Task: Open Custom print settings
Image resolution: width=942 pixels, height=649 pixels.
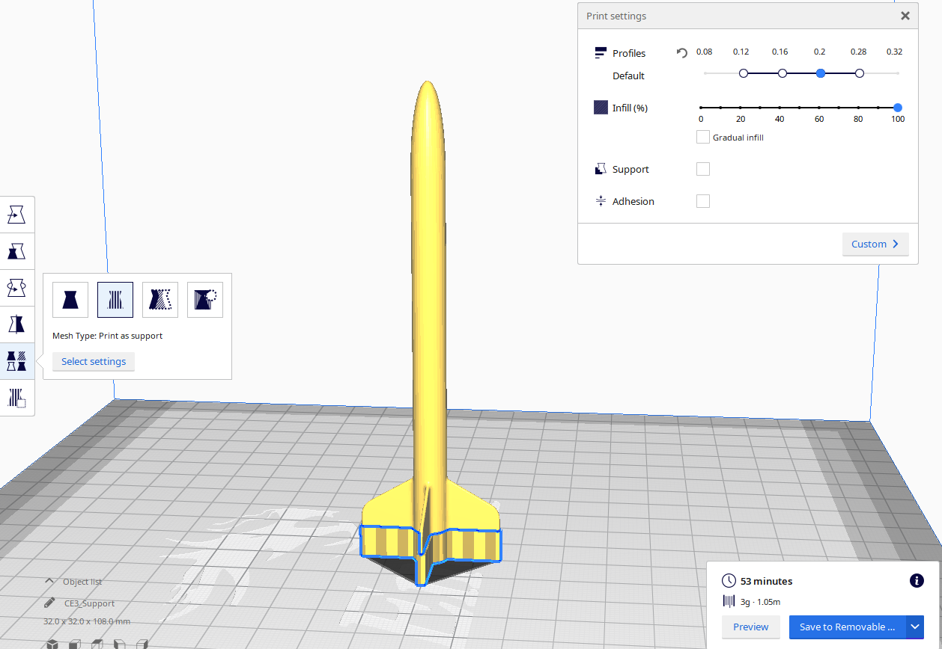Action: click(875, 244)
